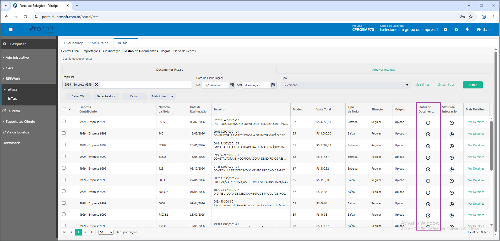This screenshot has width=500, height=241.
Task: Open the items-per-page dropdown showing 30
Action: pos(106,232)
